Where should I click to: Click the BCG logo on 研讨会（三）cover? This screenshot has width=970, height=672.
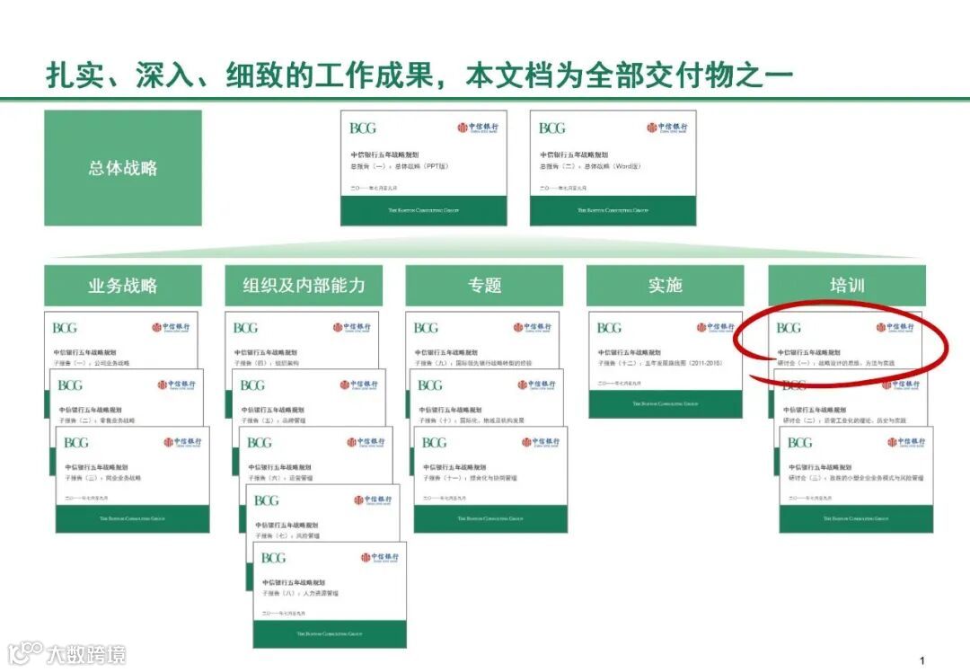800,442
